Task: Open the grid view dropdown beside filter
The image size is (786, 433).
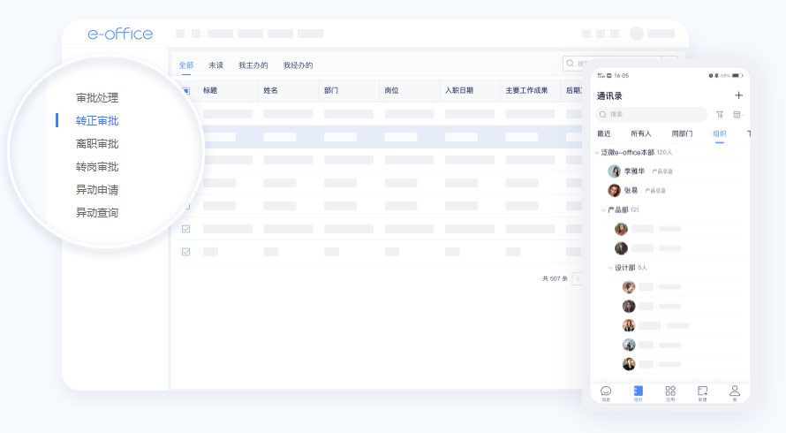Action: pos(738,114)
